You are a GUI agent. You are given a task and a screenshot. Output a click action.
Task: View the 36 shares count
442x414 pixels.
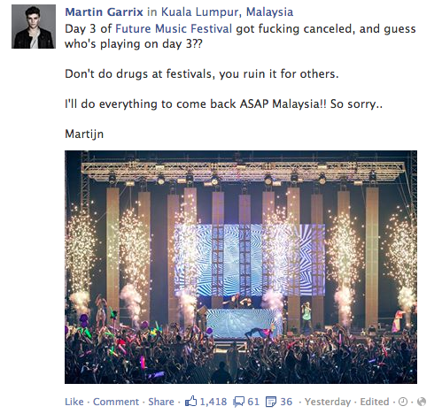point(286,402)
